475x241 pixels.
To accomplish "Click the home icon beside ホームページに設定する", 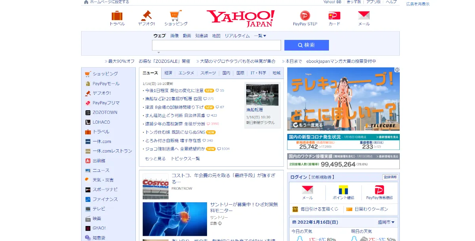I will click(x=86, y=2).
